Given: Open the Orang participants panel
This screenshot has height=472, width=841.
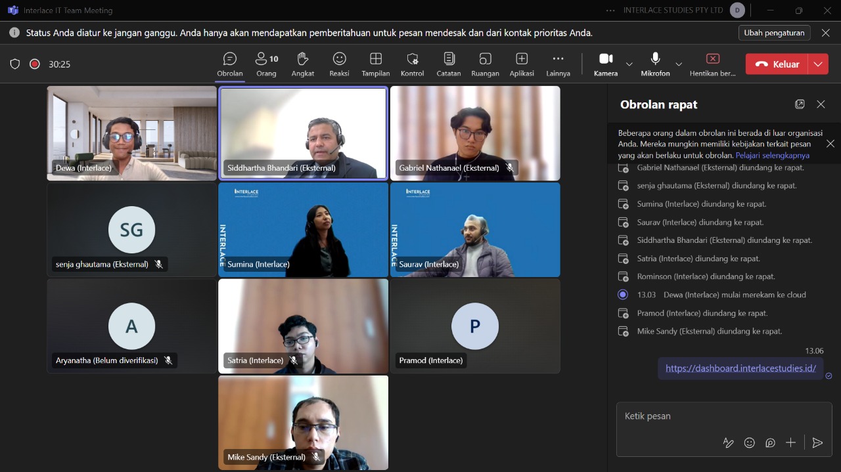Looking at the screenshot, I should point(266,64).
